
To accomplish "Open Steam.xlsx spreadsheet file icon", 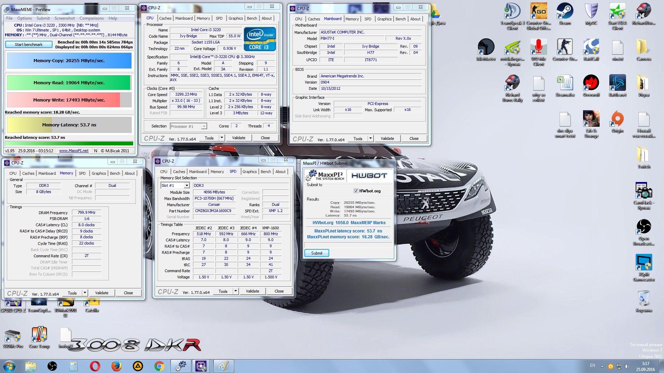I will pos(565,86).
